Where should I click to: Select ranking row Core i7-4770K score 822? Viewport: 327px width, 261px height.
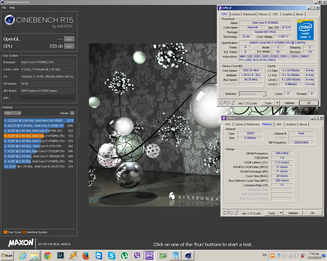coord(39,131)
